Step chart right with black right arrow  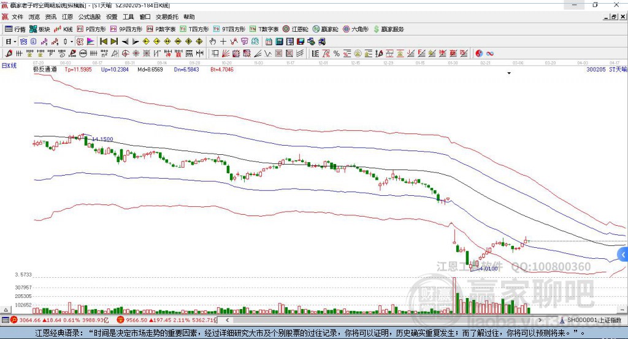(136, 42)
